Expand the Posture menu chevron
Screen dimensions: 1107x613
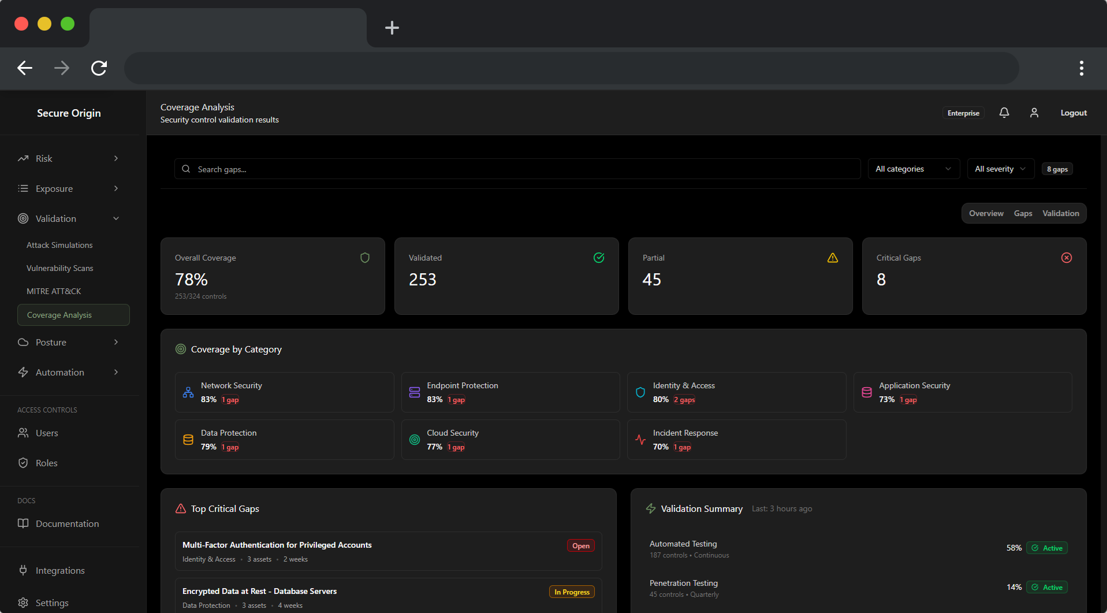click(x=116, y=342)
